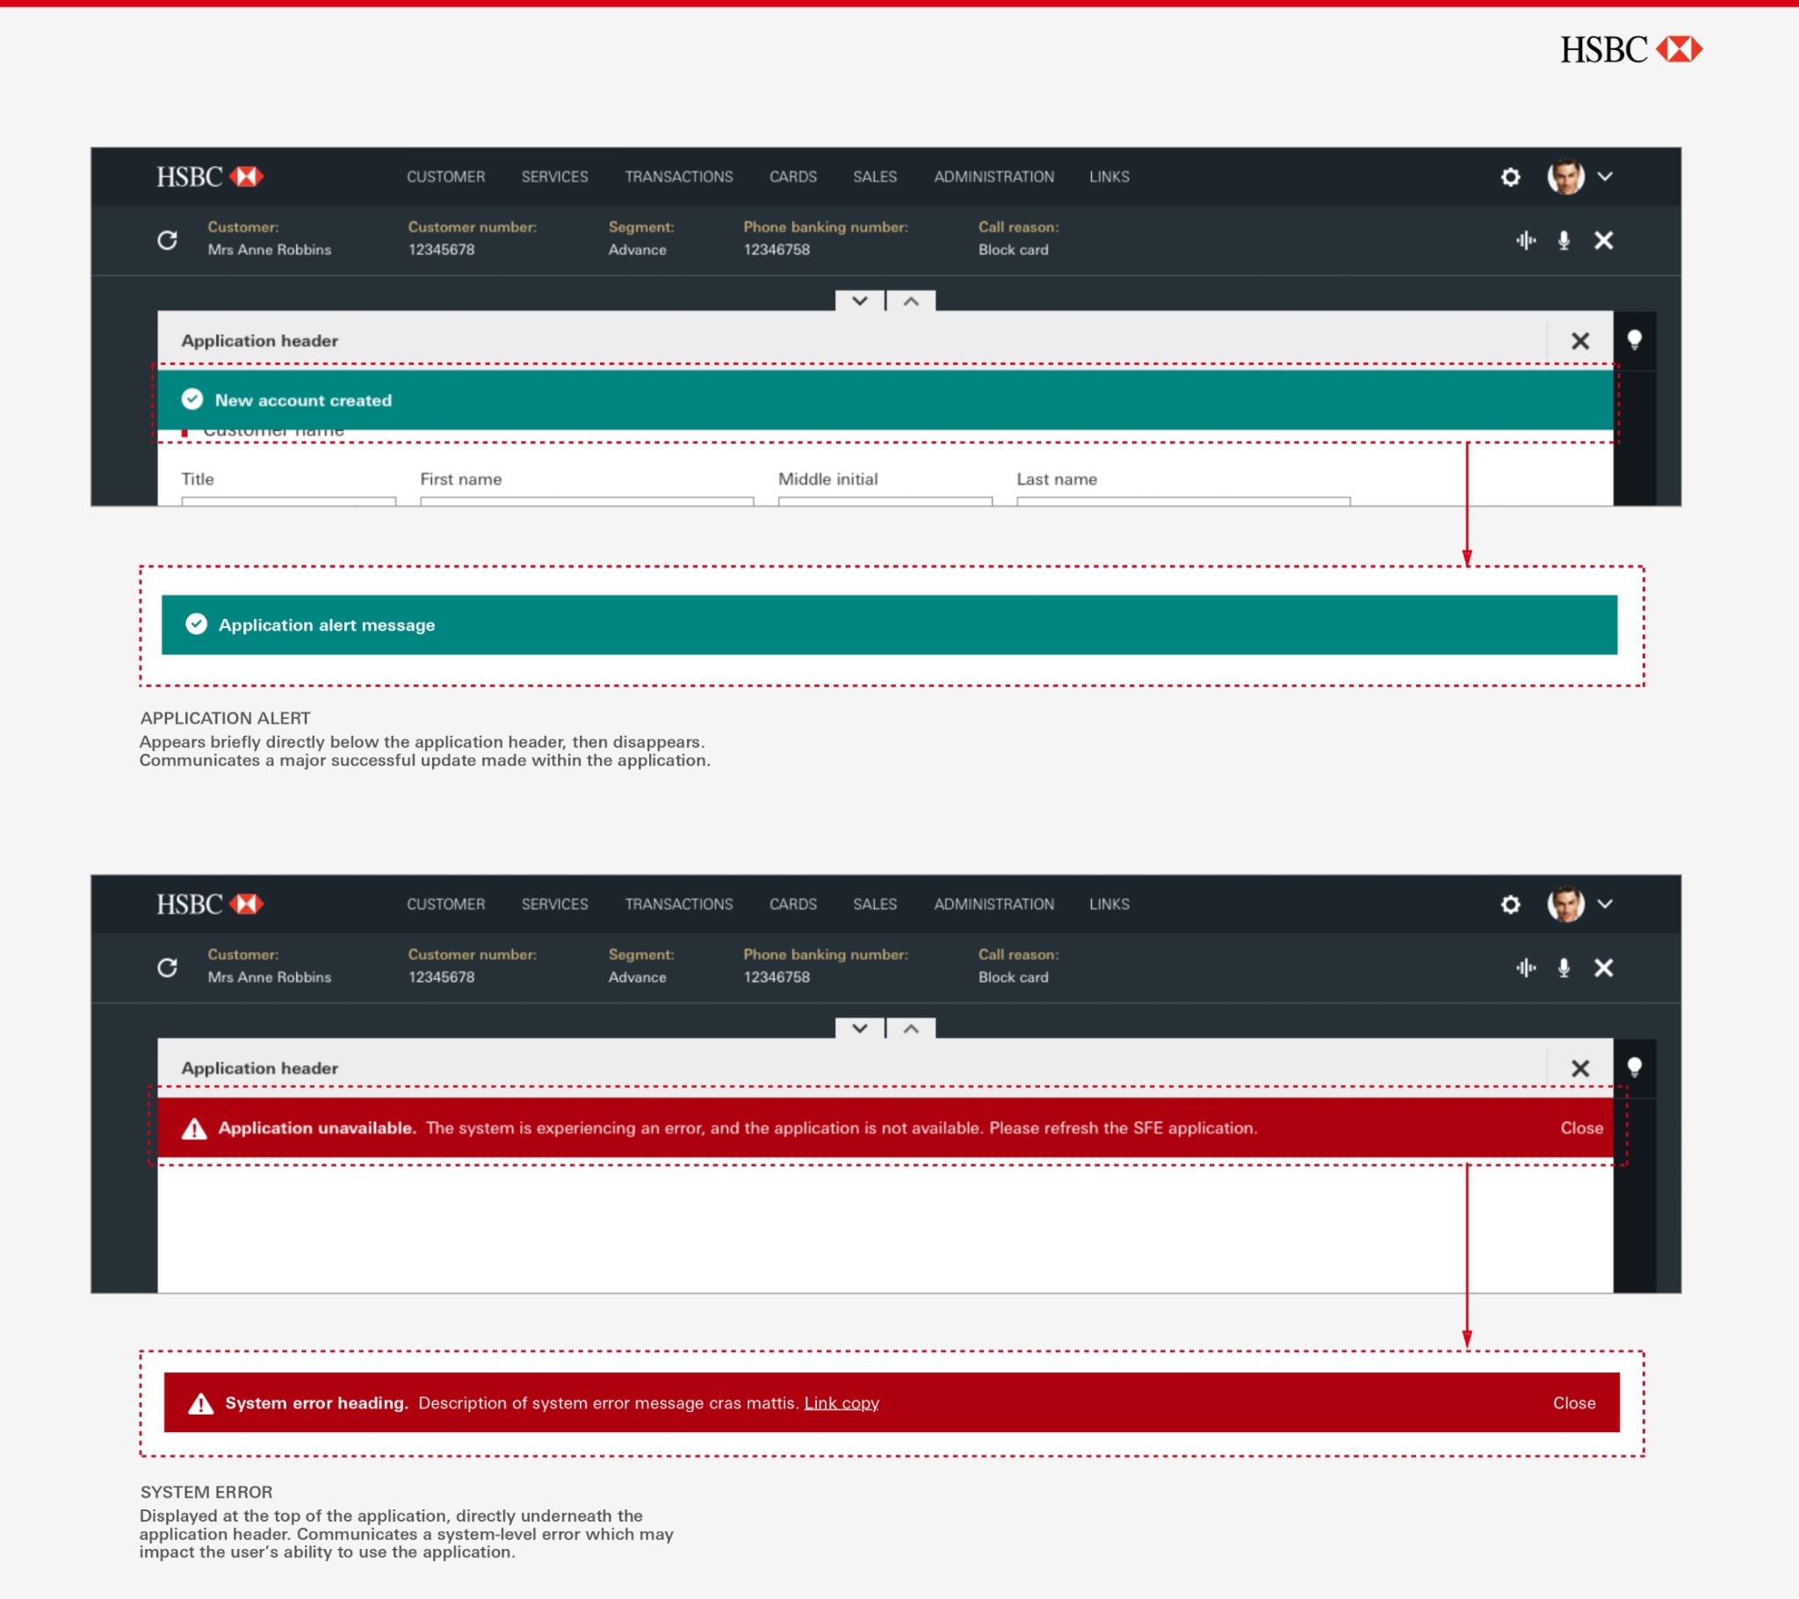This screenshot has height=1599, width=1799.
Task: Click the refresh icon in the second call bar
Action: click(167, 967)
